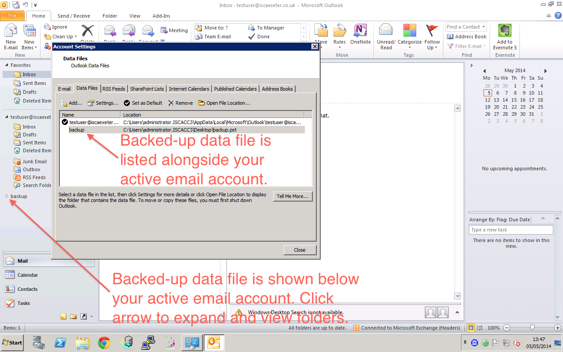
Task: Open the New Items dropdown
Action: point(29,37)
